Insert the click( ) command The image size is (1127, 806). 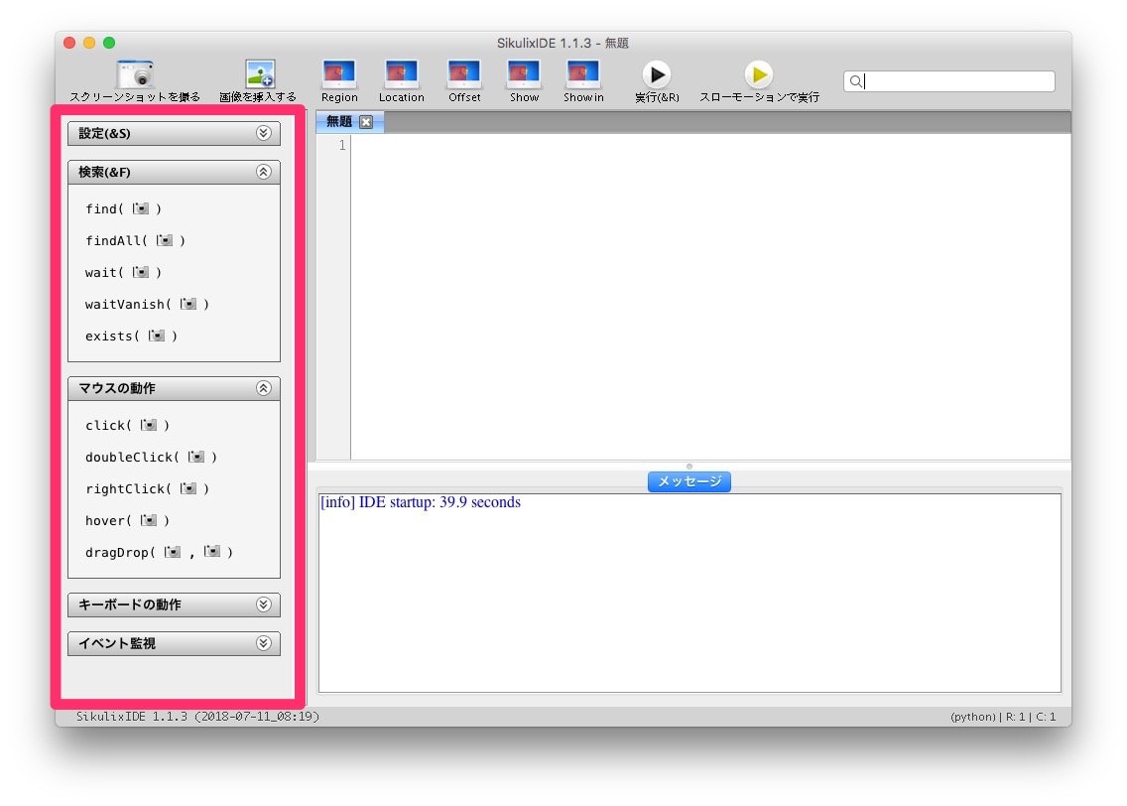point(127,426)
